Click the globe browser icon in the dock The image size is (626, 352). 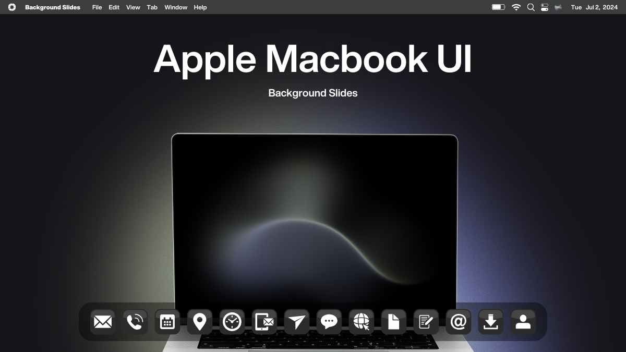click(x=362, y=322)
